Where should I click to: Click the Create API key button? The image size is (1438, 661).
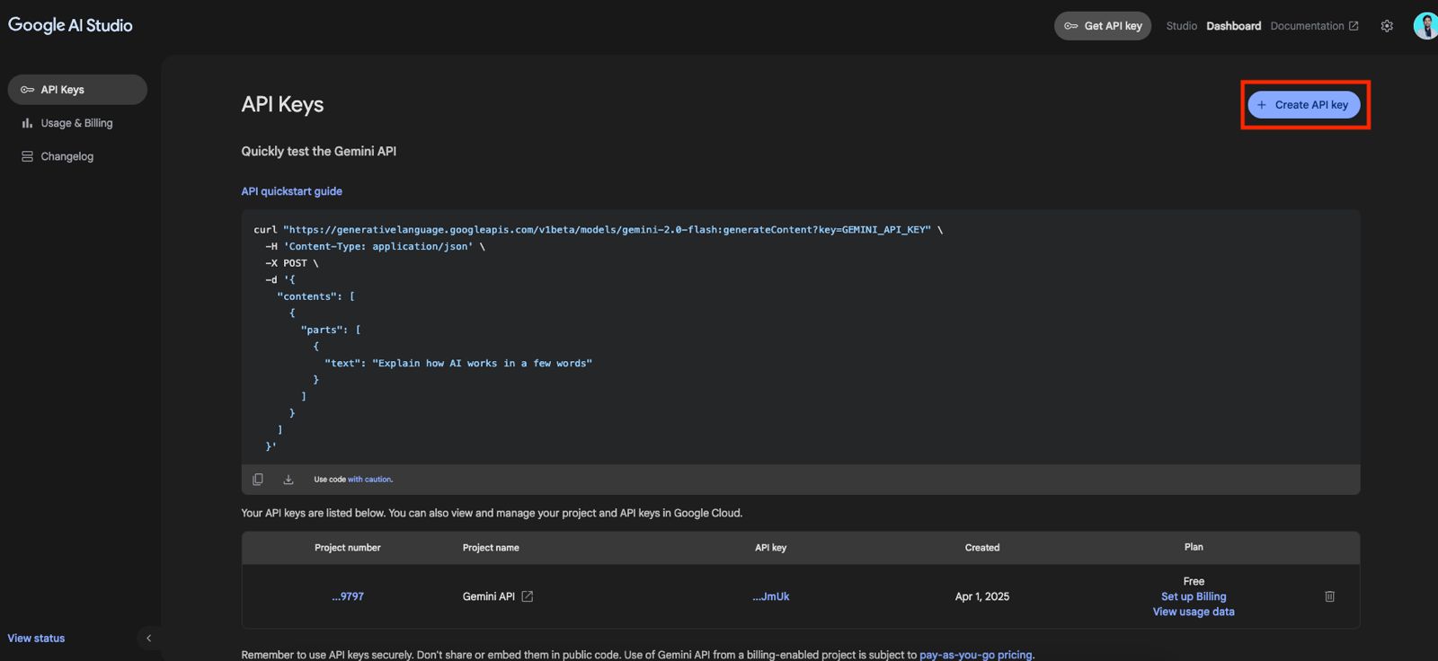click(1304, 105)
